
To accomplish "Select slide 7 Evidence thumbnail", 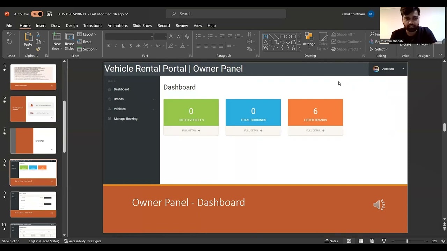I will coord(33,141).
